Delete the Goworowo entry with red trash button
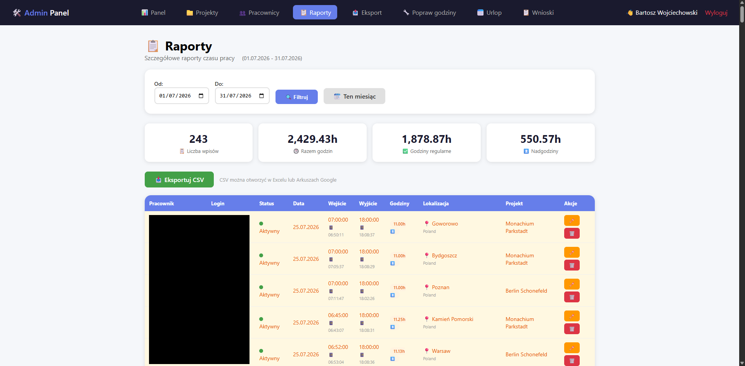The height and width of the screenshot is (366, 745). coord(572,233)
